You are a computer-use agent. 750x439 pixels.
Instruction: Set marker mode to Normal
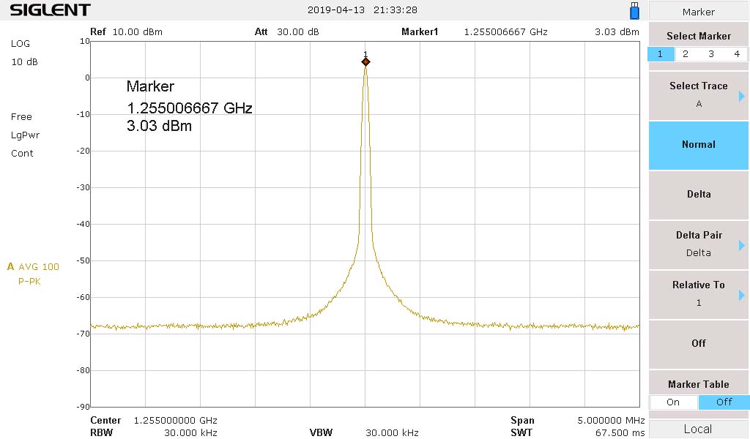[698, 144]
